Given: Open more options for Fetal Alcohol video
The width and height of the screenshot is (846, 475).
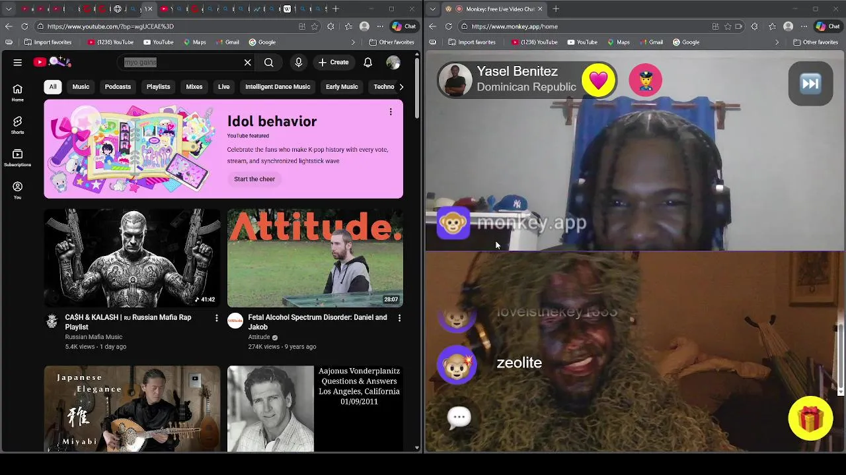Looking at the screenshot, I should [x=399, y=318].
